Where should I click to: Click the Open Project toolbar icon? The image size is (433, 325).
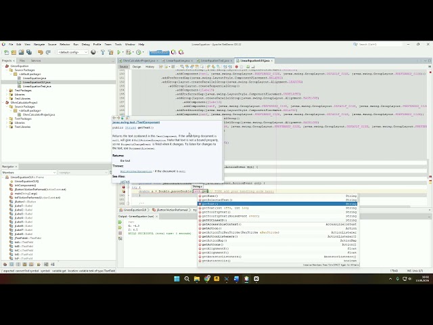click(21, 52)
